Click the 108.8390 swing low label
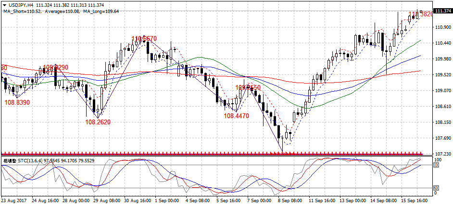This screenshot has width=453, height=206. (x=17, y=103)
